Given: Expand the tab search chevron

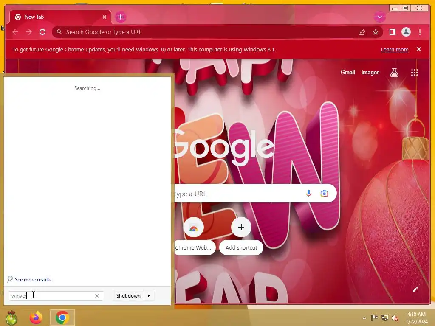Looking at the screenshot, I should pyautogui.click(x=380, y=17).
